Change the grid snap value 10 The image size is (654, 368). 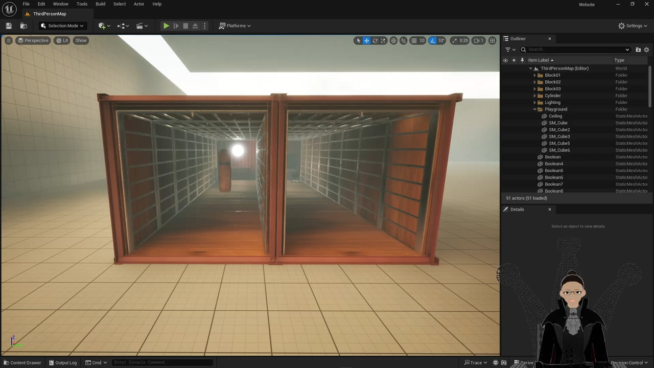(422, 40)
